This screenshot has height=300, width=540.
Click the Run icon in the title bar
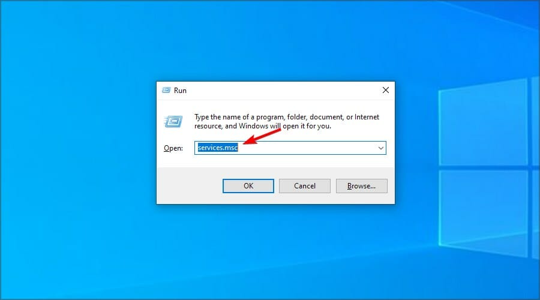[166, 90]
